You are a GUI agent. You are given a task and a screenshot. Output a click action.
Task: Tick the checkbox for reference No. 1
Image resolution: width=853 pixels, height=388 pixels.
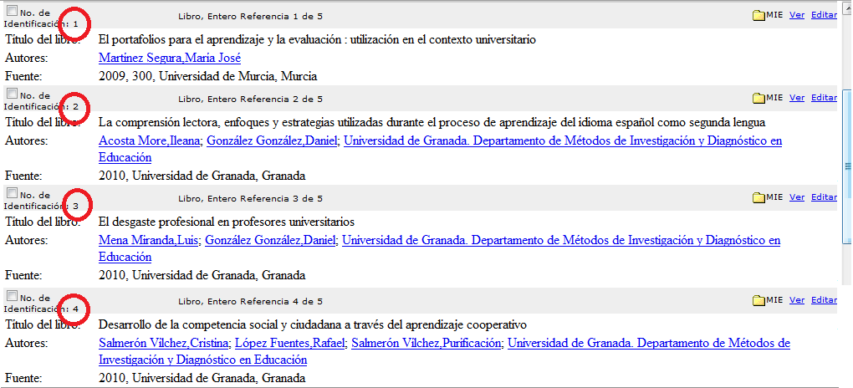click(12, 12)
